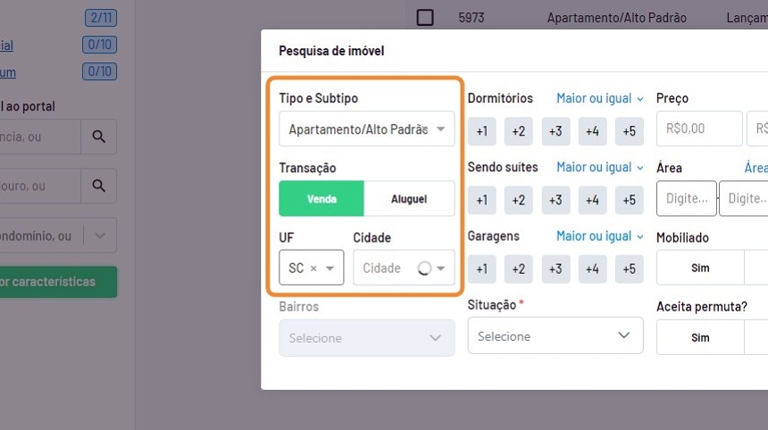Select +5 under Garagens
Image resolution: width=768 pixels, height=430 pixels.
629,269
